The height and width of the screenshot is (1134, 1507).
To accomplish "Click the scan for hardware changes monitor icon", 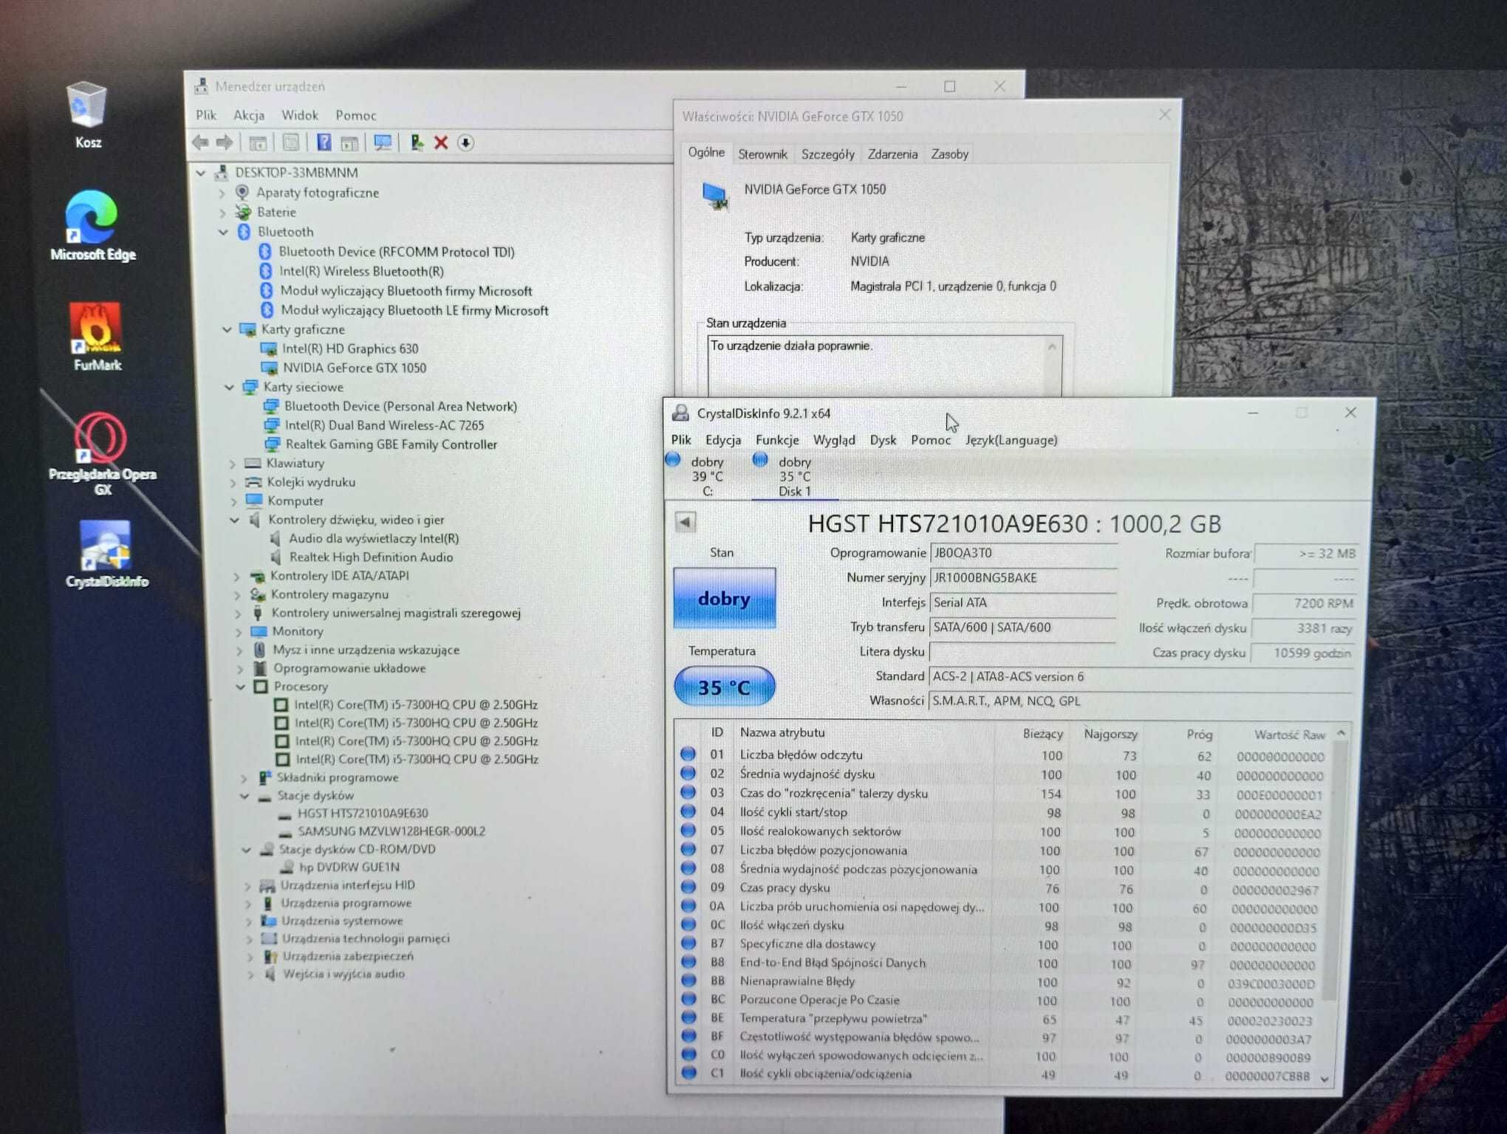I will (383, 142).
